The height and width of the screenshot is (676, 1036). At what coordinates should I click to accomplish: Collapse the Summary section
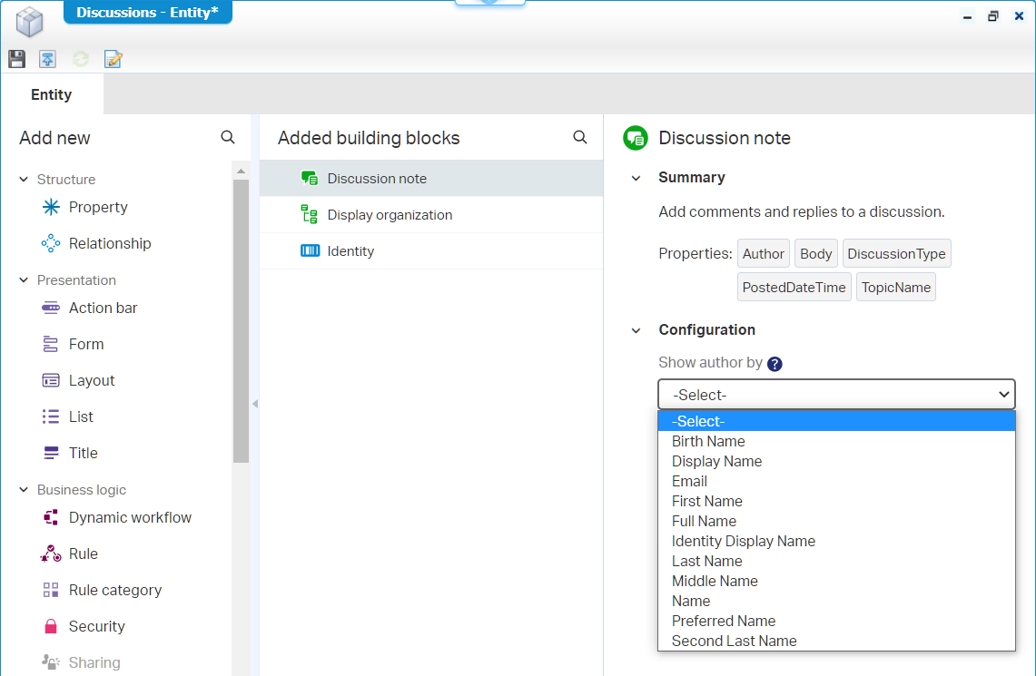point(636,178)
